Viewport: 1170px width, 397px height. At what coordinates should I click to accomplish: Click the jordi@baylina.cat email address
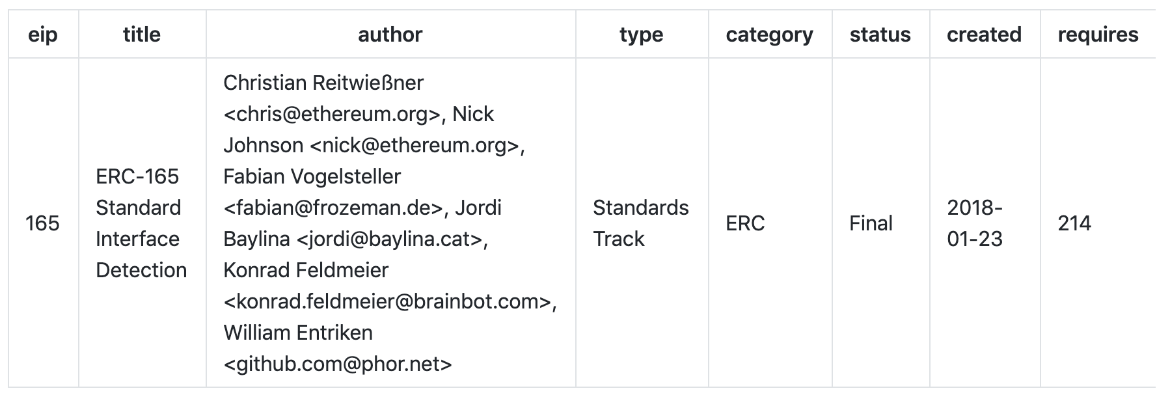(x=390, y=239)
